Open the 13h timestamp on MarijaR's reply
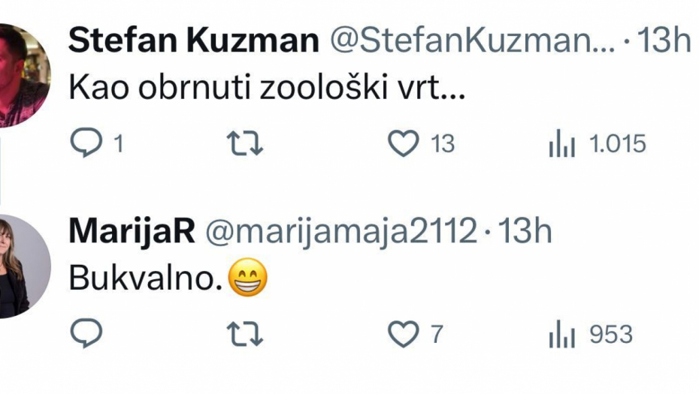 [525, 233]
